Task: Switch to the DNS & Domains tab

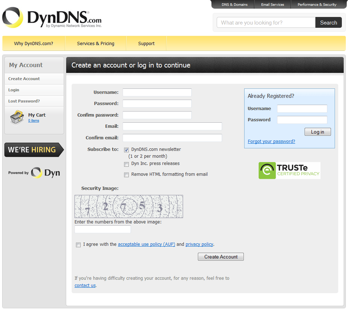Action: (234, 5)
